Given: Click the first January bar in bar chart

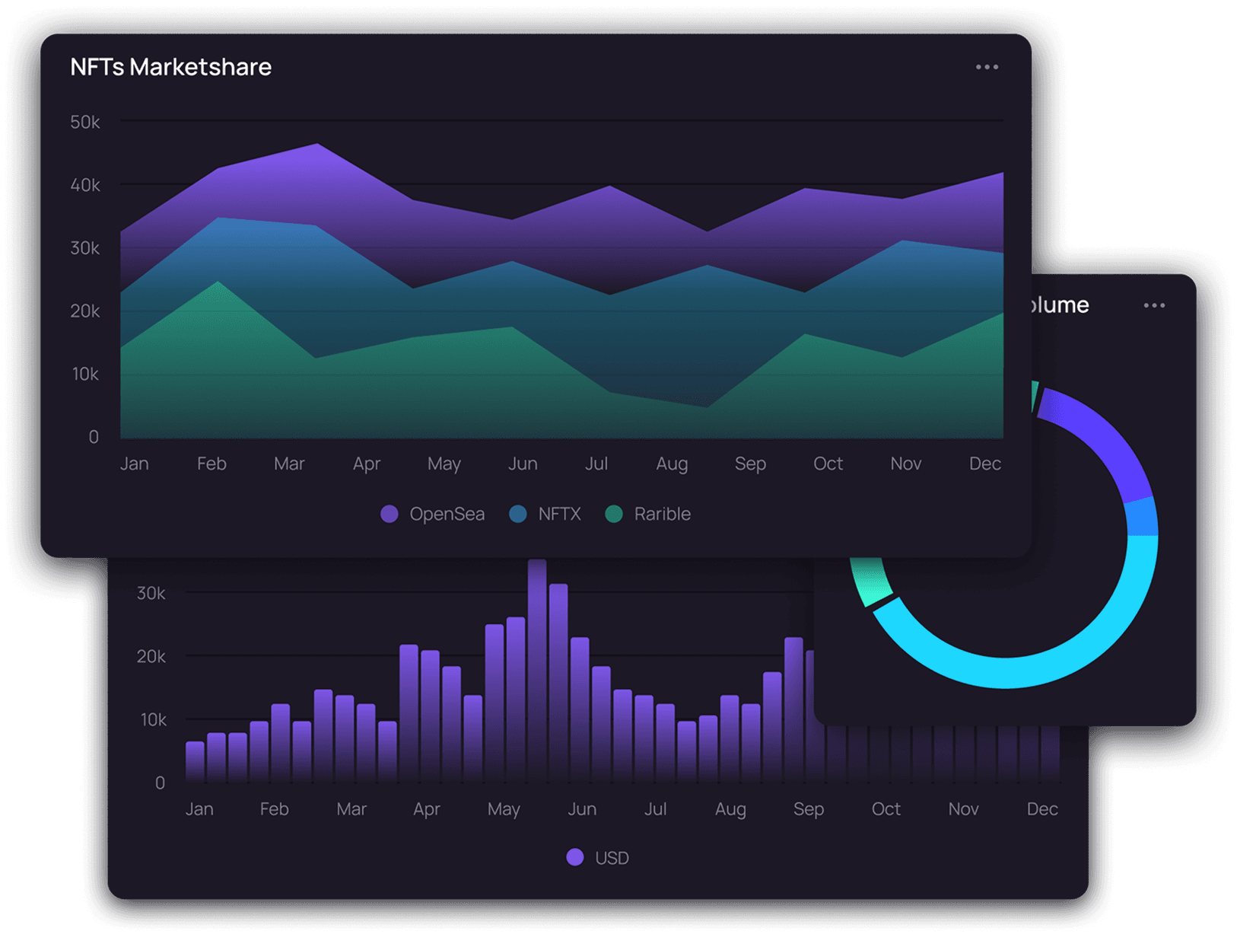Looking at the screenshot, I should tap(195, 761).
